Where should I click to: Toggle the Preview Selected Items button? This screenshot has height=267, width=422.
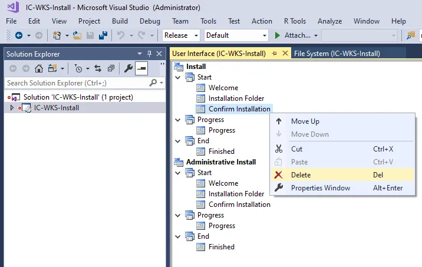click(x=141, y=68)
